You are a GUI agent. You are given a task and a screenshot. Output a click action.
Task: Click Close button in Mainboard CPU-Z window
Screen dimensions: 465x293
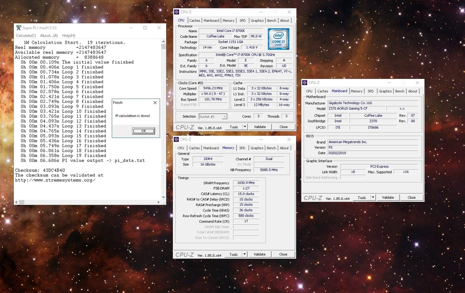(412, 197)
